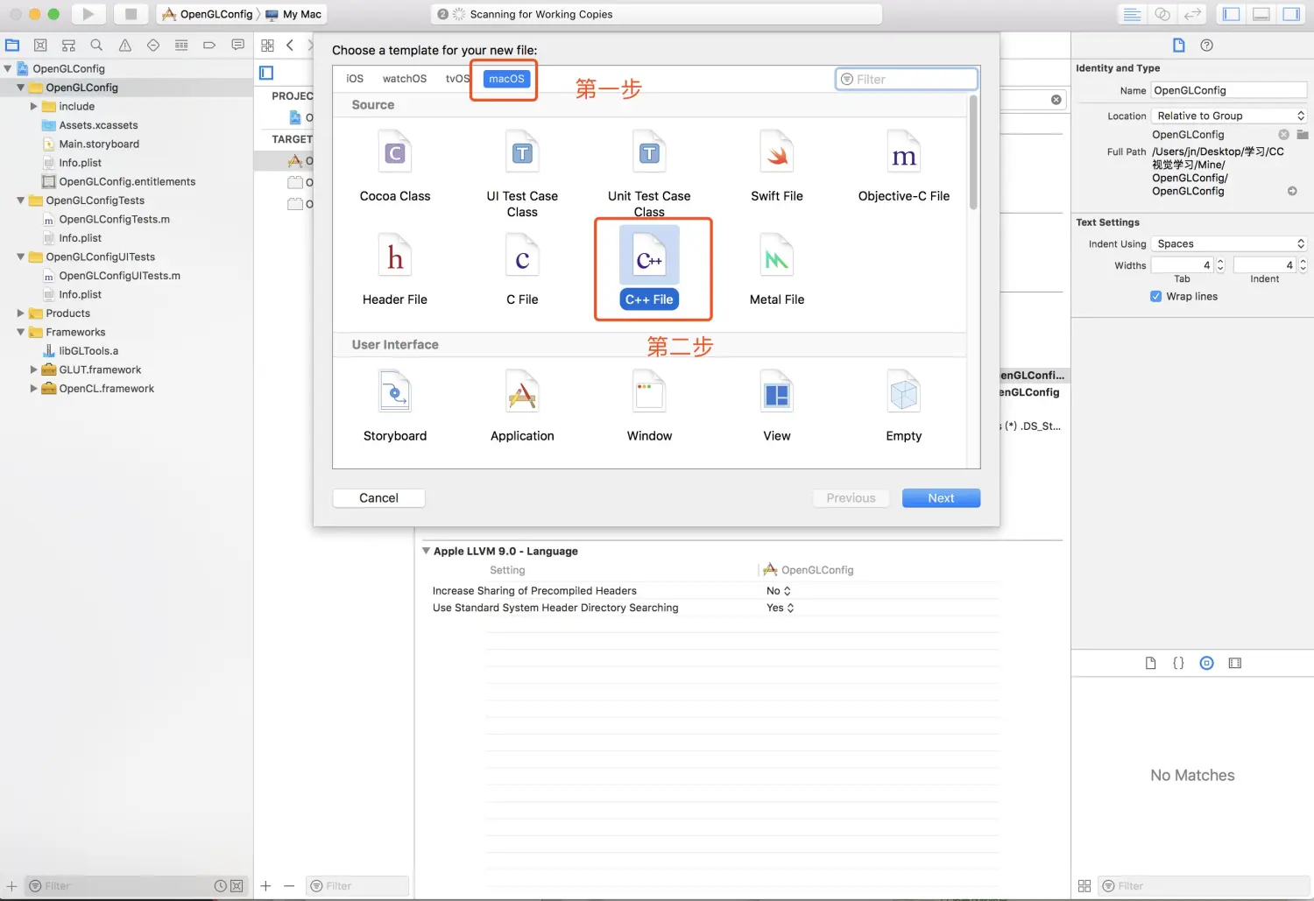The width and height of the screenshot is (1314, 901).
Task: Collapse the OpenGLConfigUITests group
Action: tap(20, 257)
